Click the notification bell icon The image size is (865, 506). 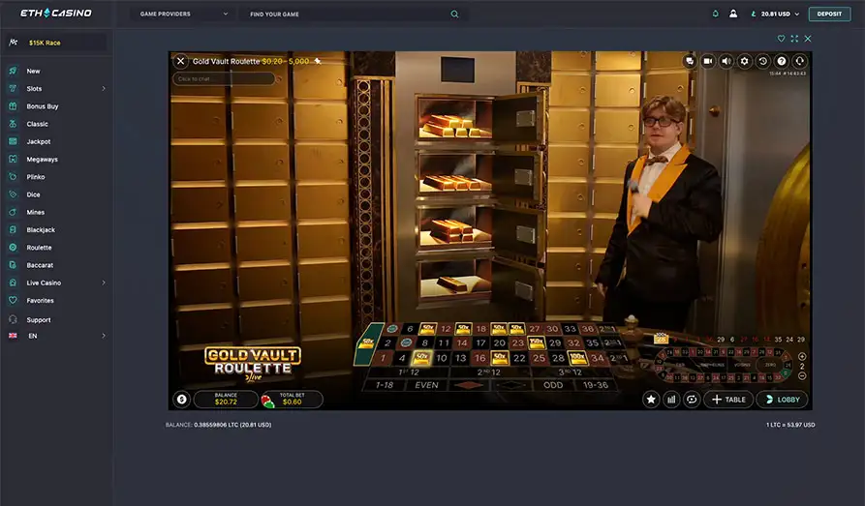(x=716, y=14)
